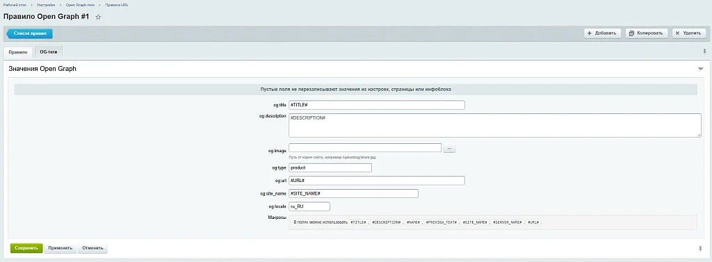
Task: Click the pin icon beside the tabs row
Action: [705, 51]
